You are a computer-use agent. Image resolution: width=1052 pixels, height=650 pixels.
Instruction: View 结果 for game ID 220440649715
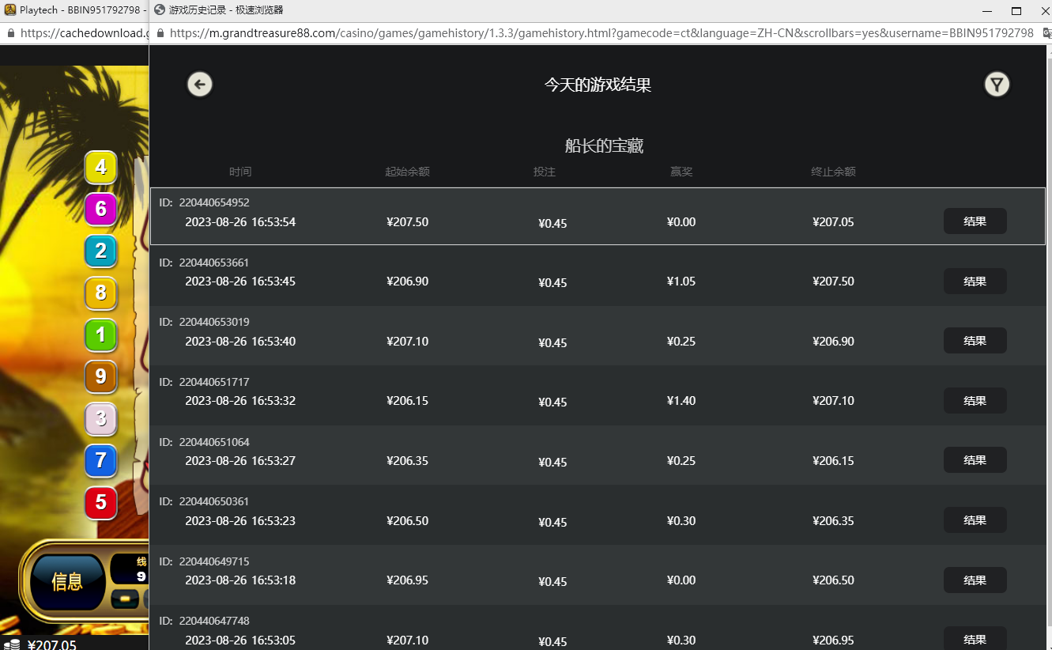coord(975,580)
